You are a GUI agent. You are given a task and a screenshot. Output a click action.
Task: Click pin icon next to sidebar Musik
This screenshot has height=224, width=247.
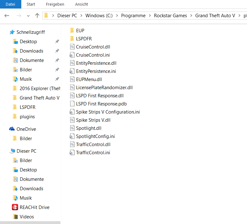tap(57, 79)
